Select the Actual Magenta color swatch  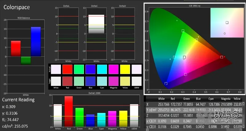113,69
